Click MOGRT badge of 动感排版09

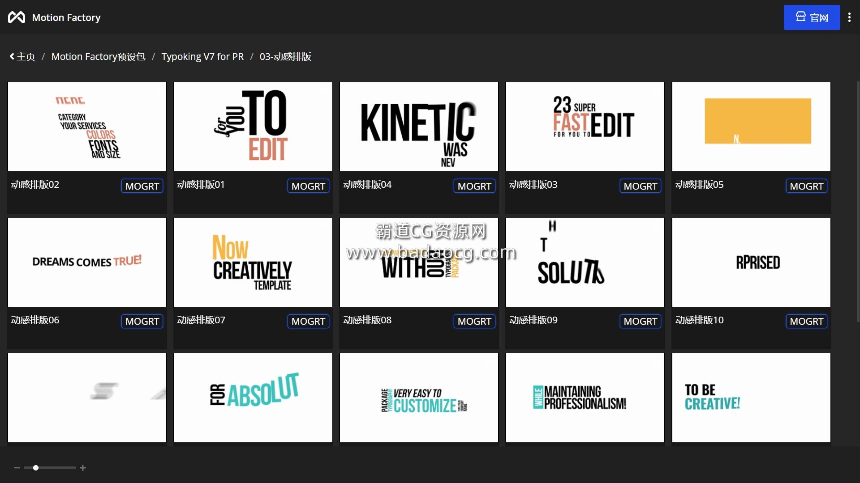[640, 321]
